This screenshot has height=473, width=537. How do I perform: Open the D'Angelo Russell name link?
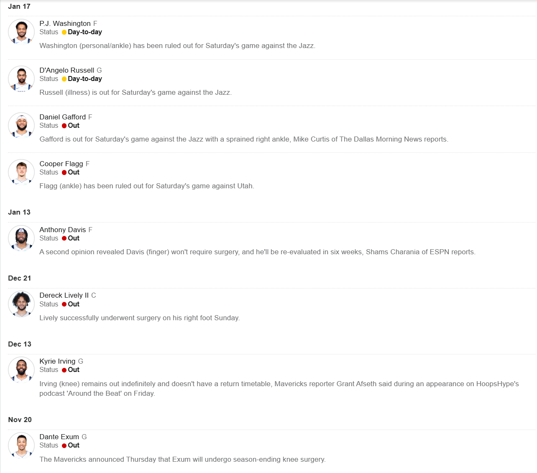pyautogui.click(x=66, y=70)
